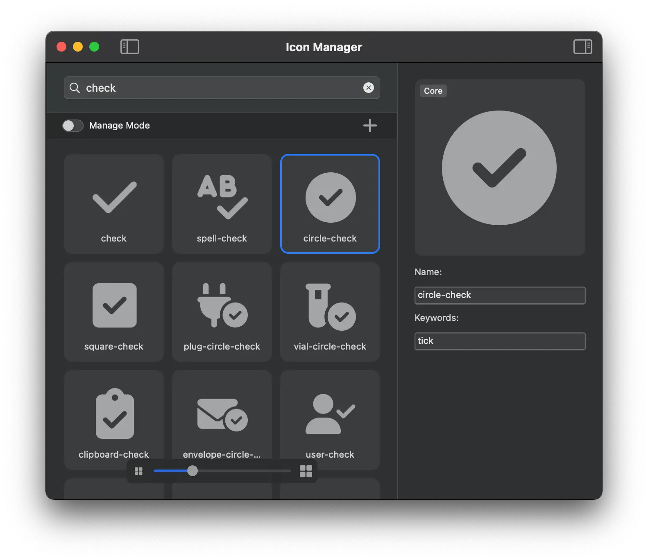The image size is (648, 560).
Task: Edit the Name field circle-check
Action: click(500, 295)
